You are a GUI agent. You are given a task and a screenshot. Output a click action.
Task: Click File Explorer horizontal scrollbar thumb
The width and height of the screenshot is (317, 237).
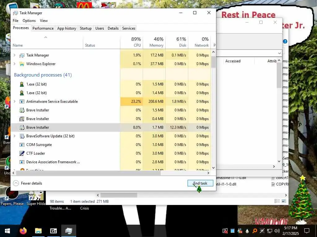[119, 195]
